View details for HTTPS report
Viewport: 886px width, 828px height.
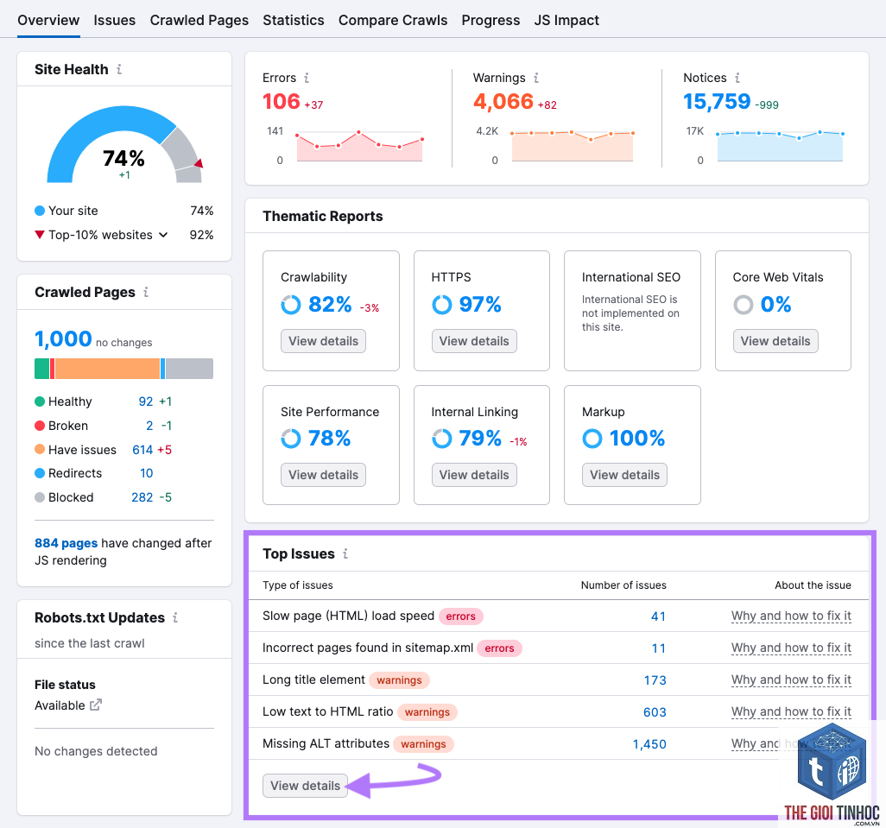[474, 341]
